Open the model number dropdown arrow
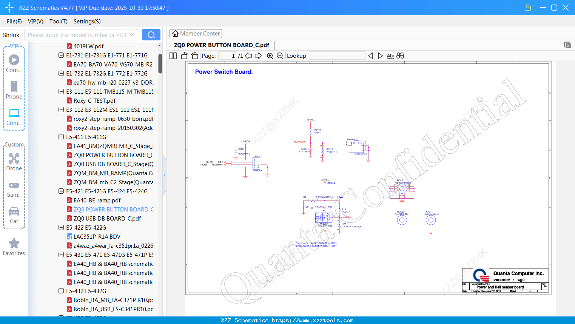Image resolution: width=575 pixels, height=324 pixels. tap(132, 35)
